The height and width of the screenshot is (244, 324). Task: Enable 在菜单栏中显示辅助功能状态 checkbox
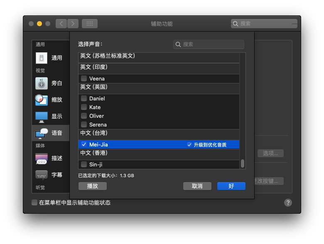click(x=34, y=203)
